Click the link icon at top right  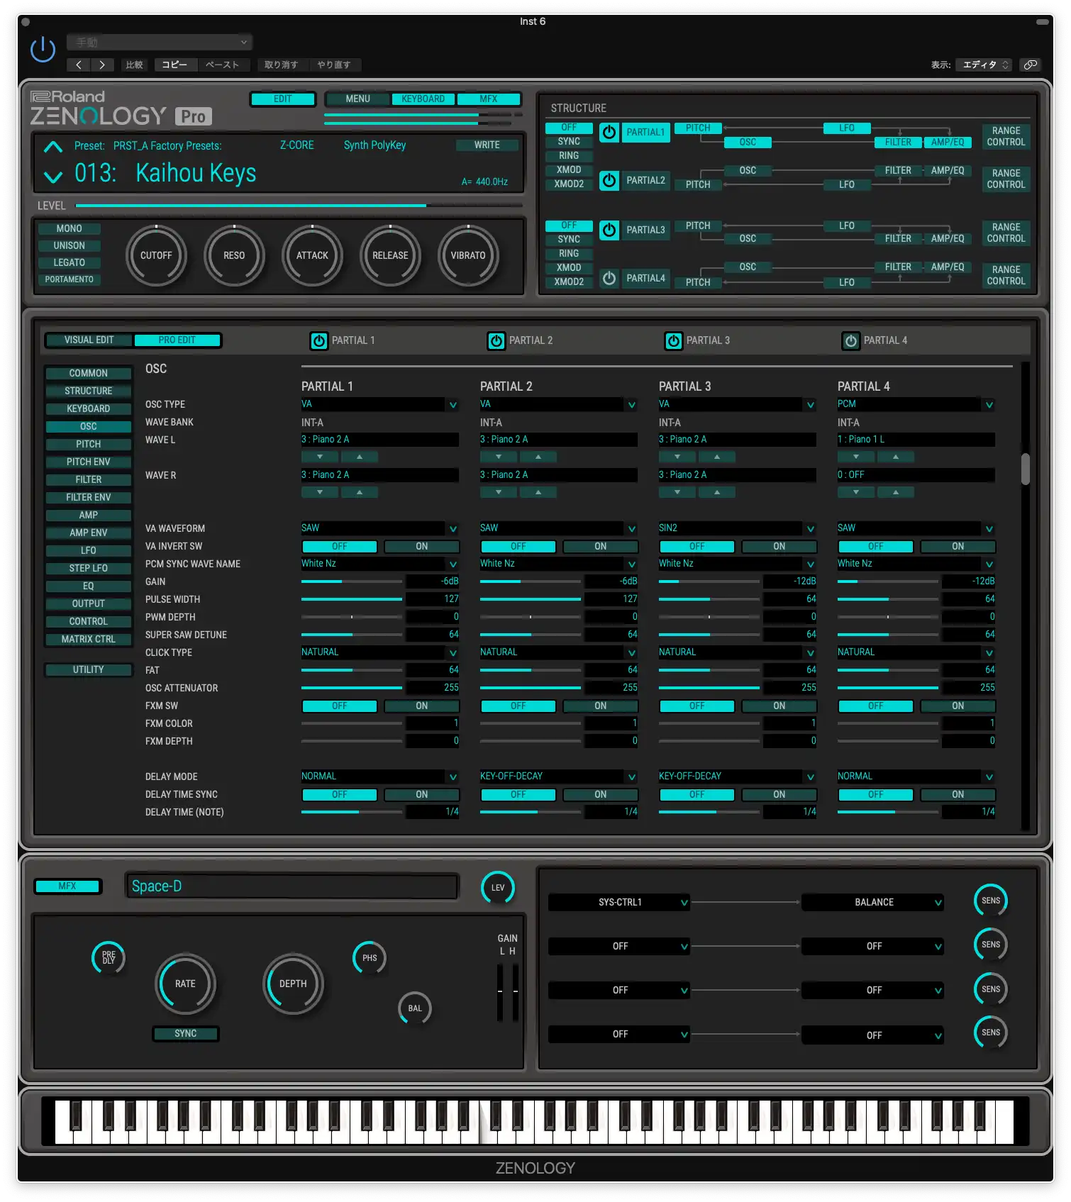[x=1030, y=65]
